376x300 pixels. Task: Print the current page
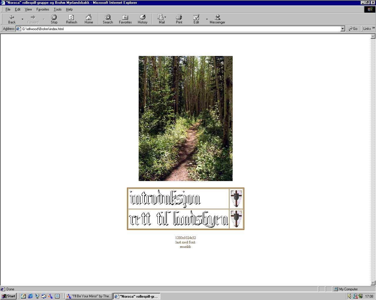[179, 19]
